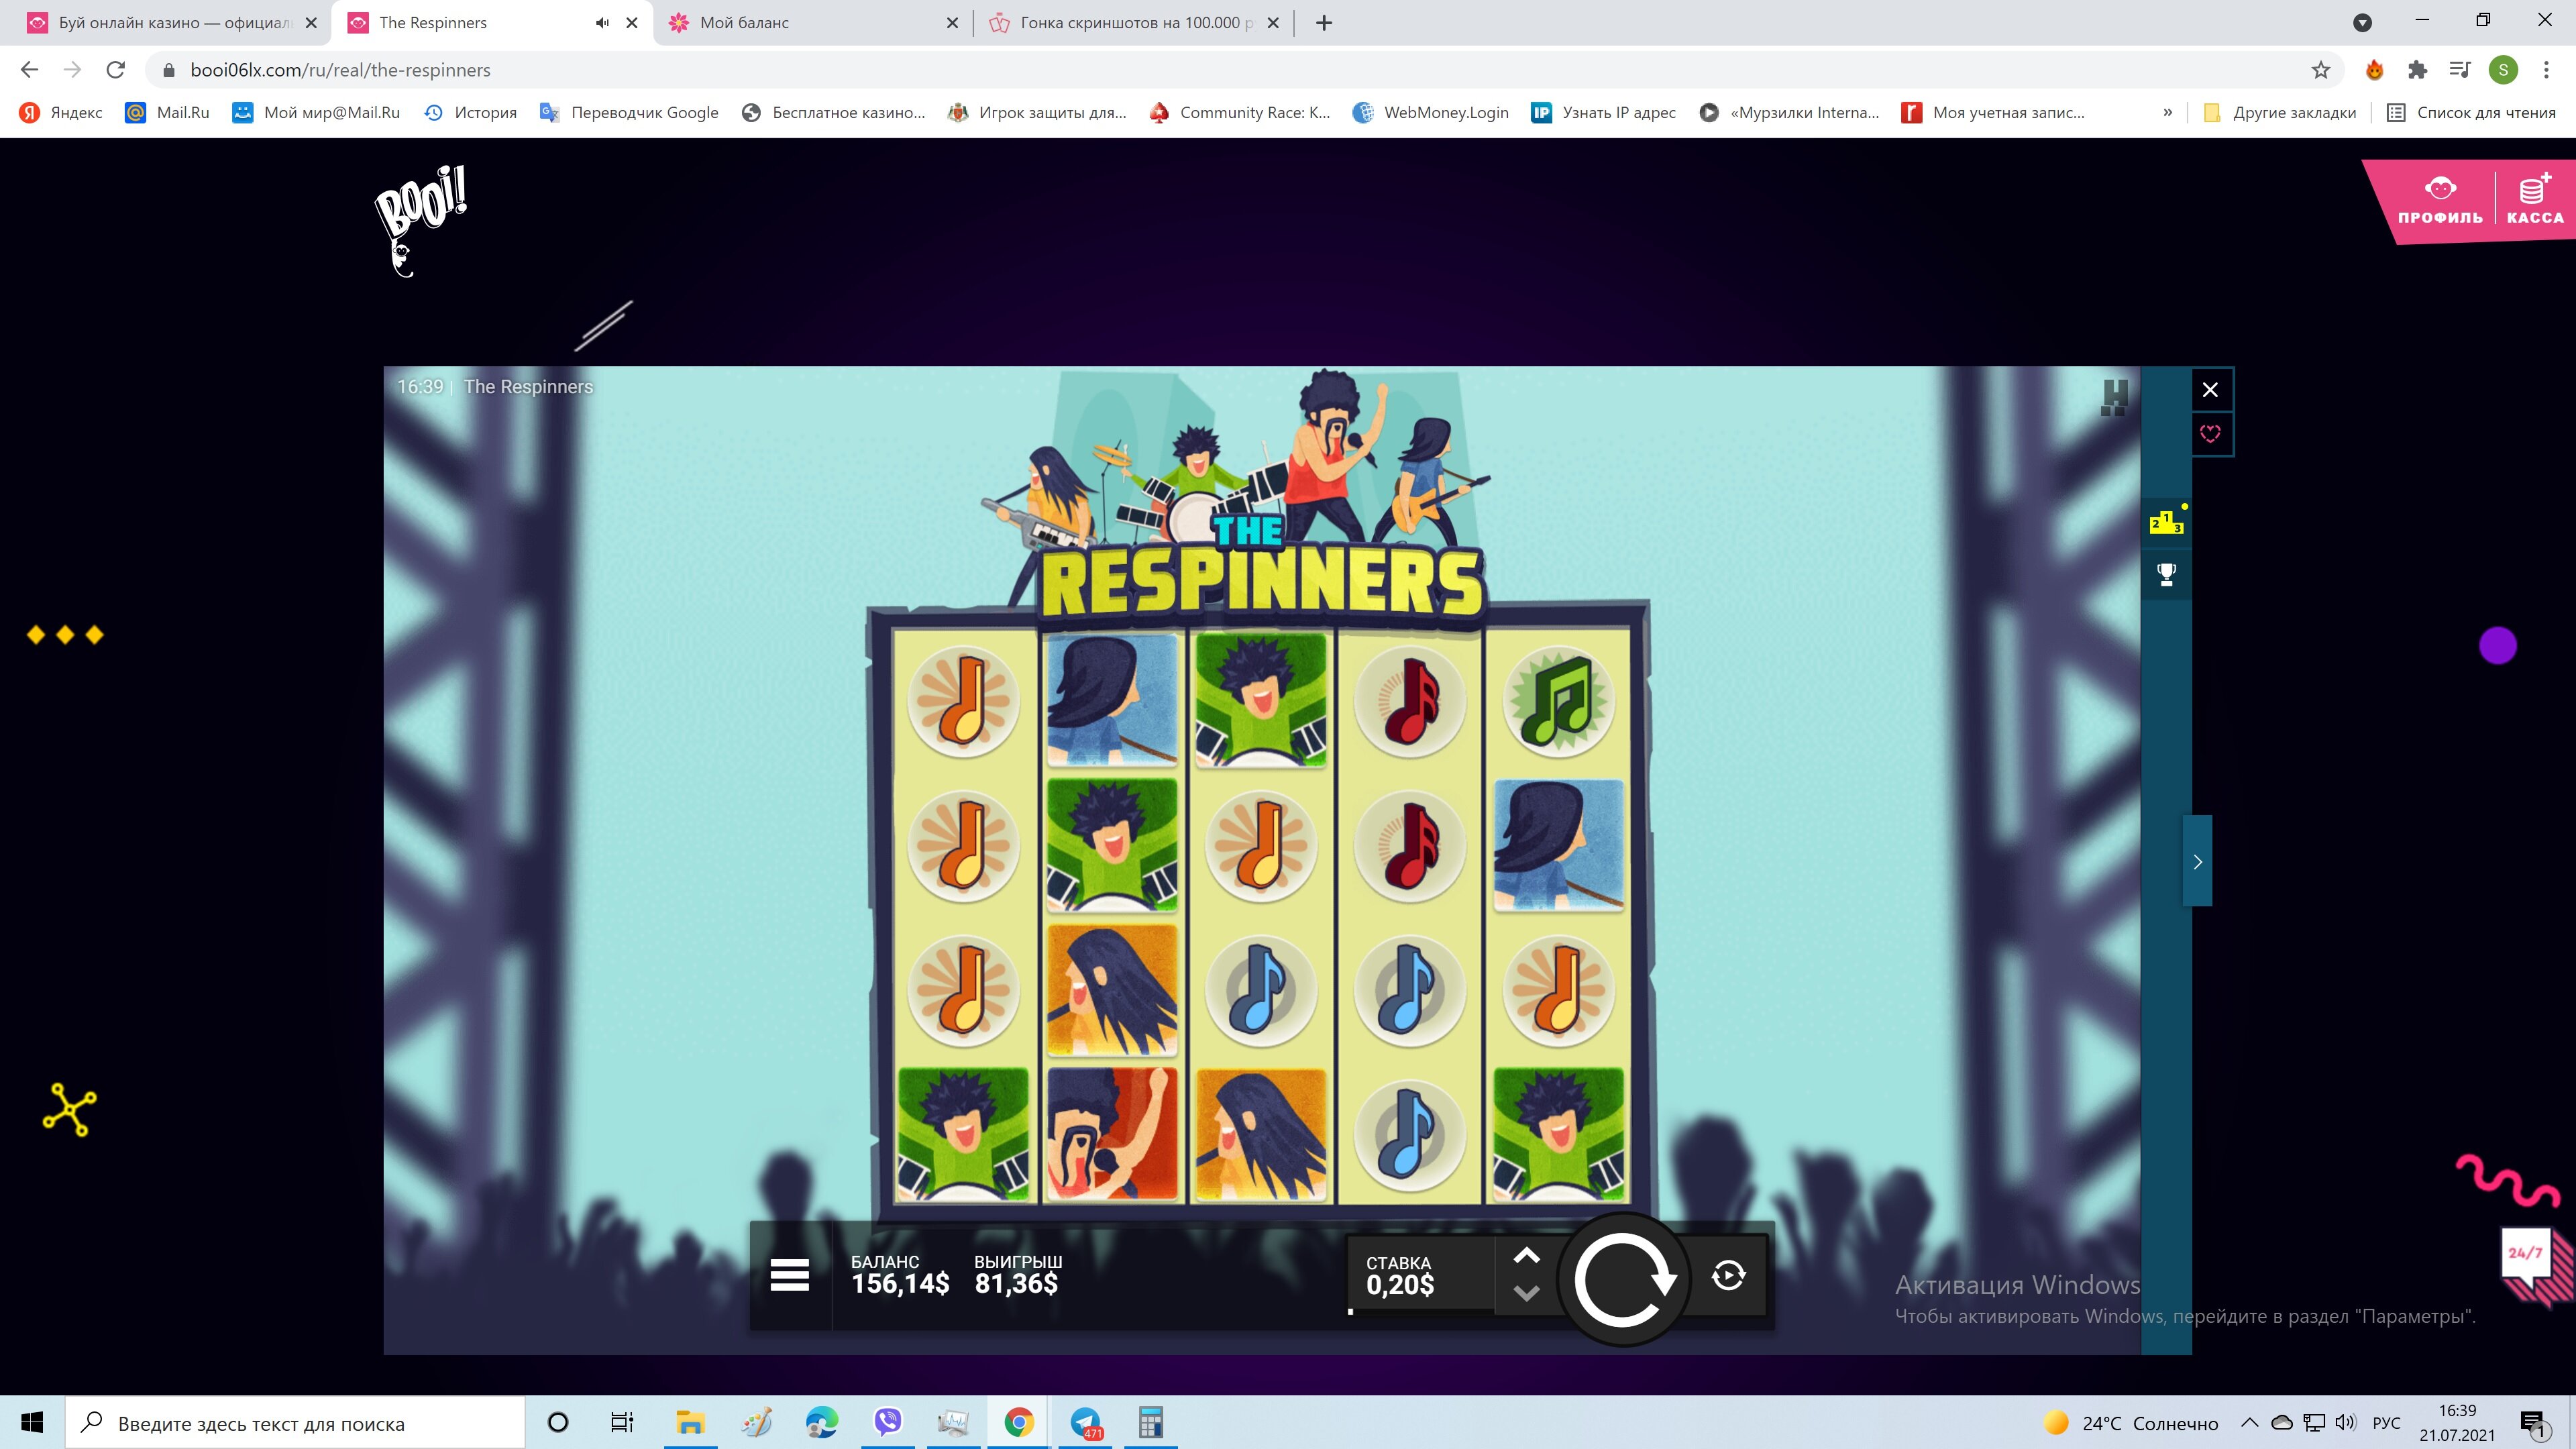Open the Профиль user icon

click(2440, 198)
